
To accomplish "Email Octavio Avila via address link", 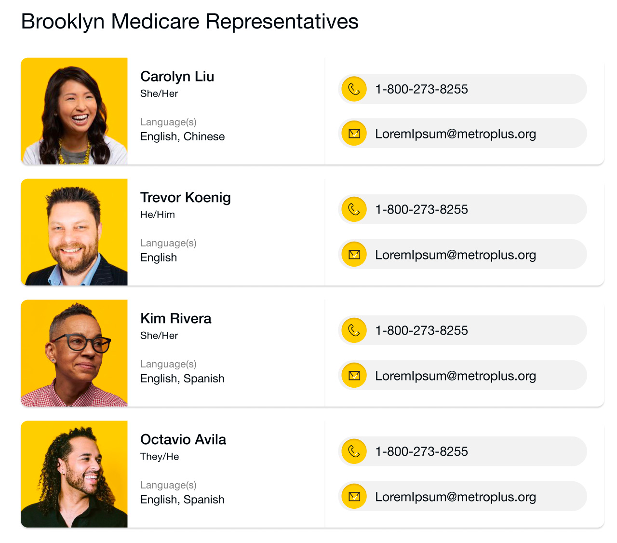I will pyautogui.click(x=455, y=497).
